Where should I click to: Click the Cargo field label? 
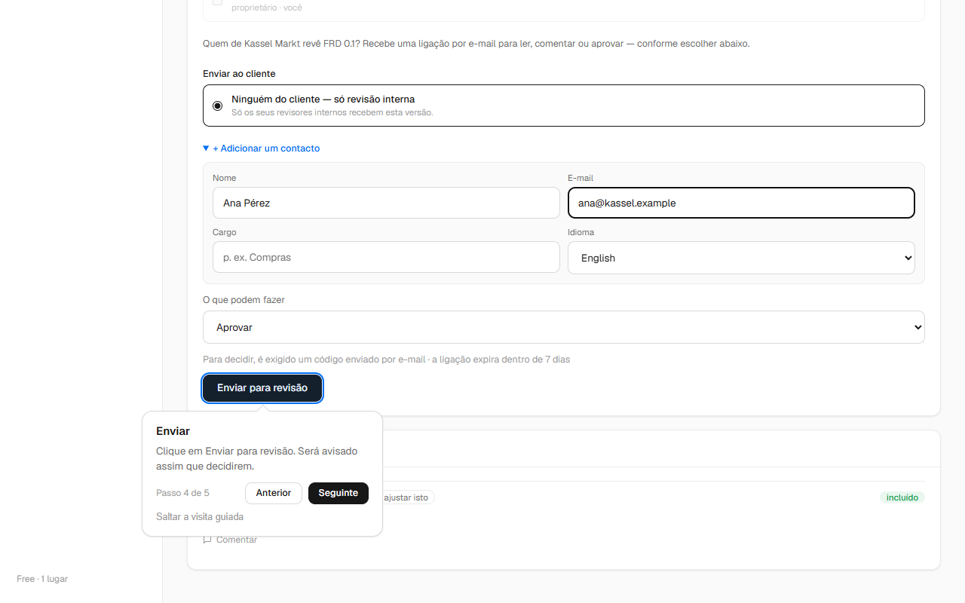(225, 232)
